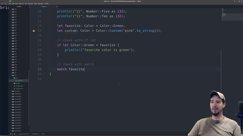The width and height of the screenshot is (243, 136).
Task: Click the closing brace on line 33
Action: click(50, 74)
